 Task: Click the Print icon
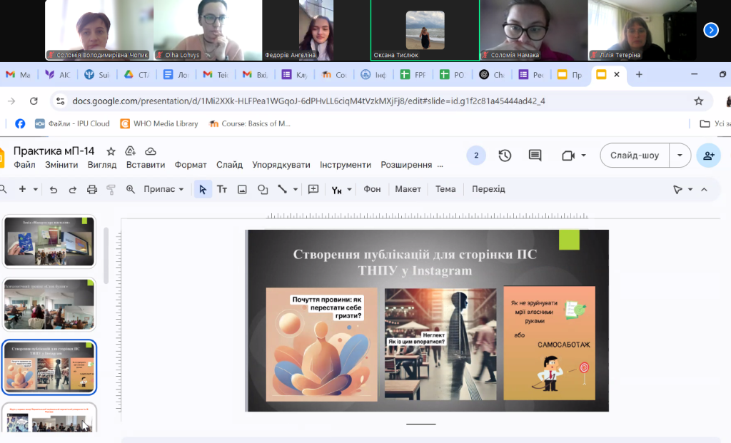tap(91, 189)
